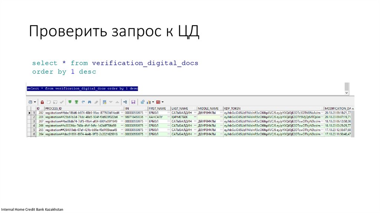Open ellipsis editor for first PROCESS_ID cell

click(121, 112)
